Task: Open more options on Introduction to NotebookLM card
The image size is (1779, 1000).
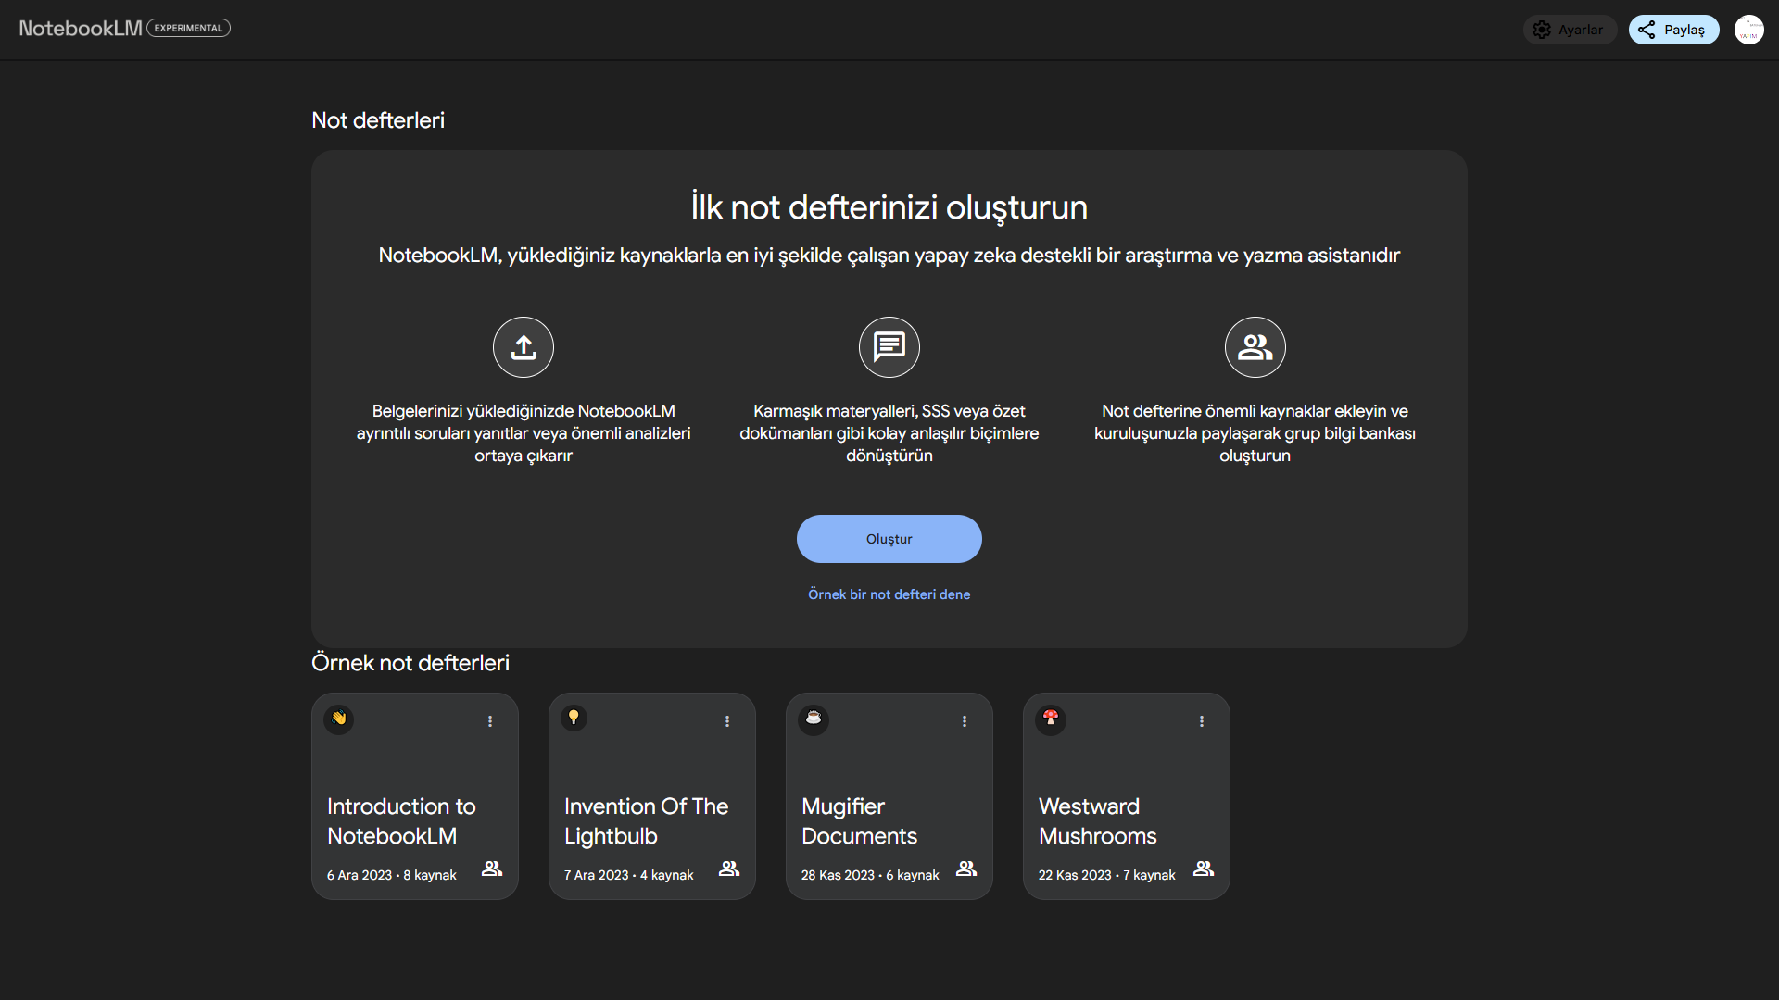Action: 490,721
